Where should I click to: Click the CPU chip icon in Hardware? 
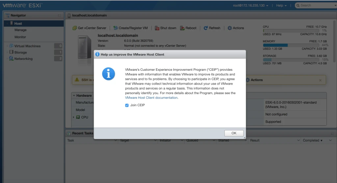(78, 117)
